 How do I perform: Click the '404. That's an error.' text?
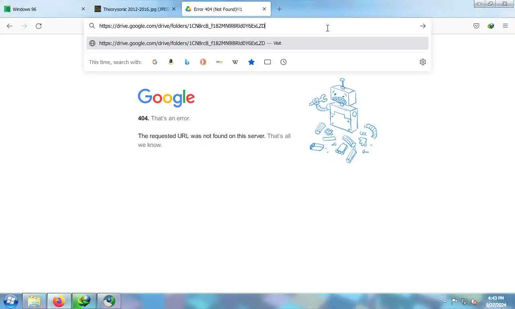click(164, 118)
